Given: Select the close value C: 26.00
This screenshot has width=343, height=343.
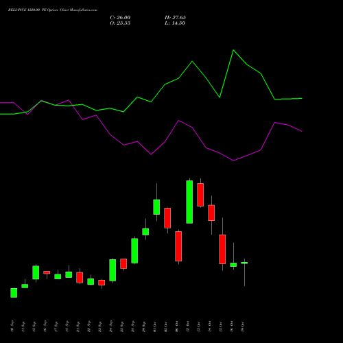Looking at the screenshot, I should [x=120, y=18].
